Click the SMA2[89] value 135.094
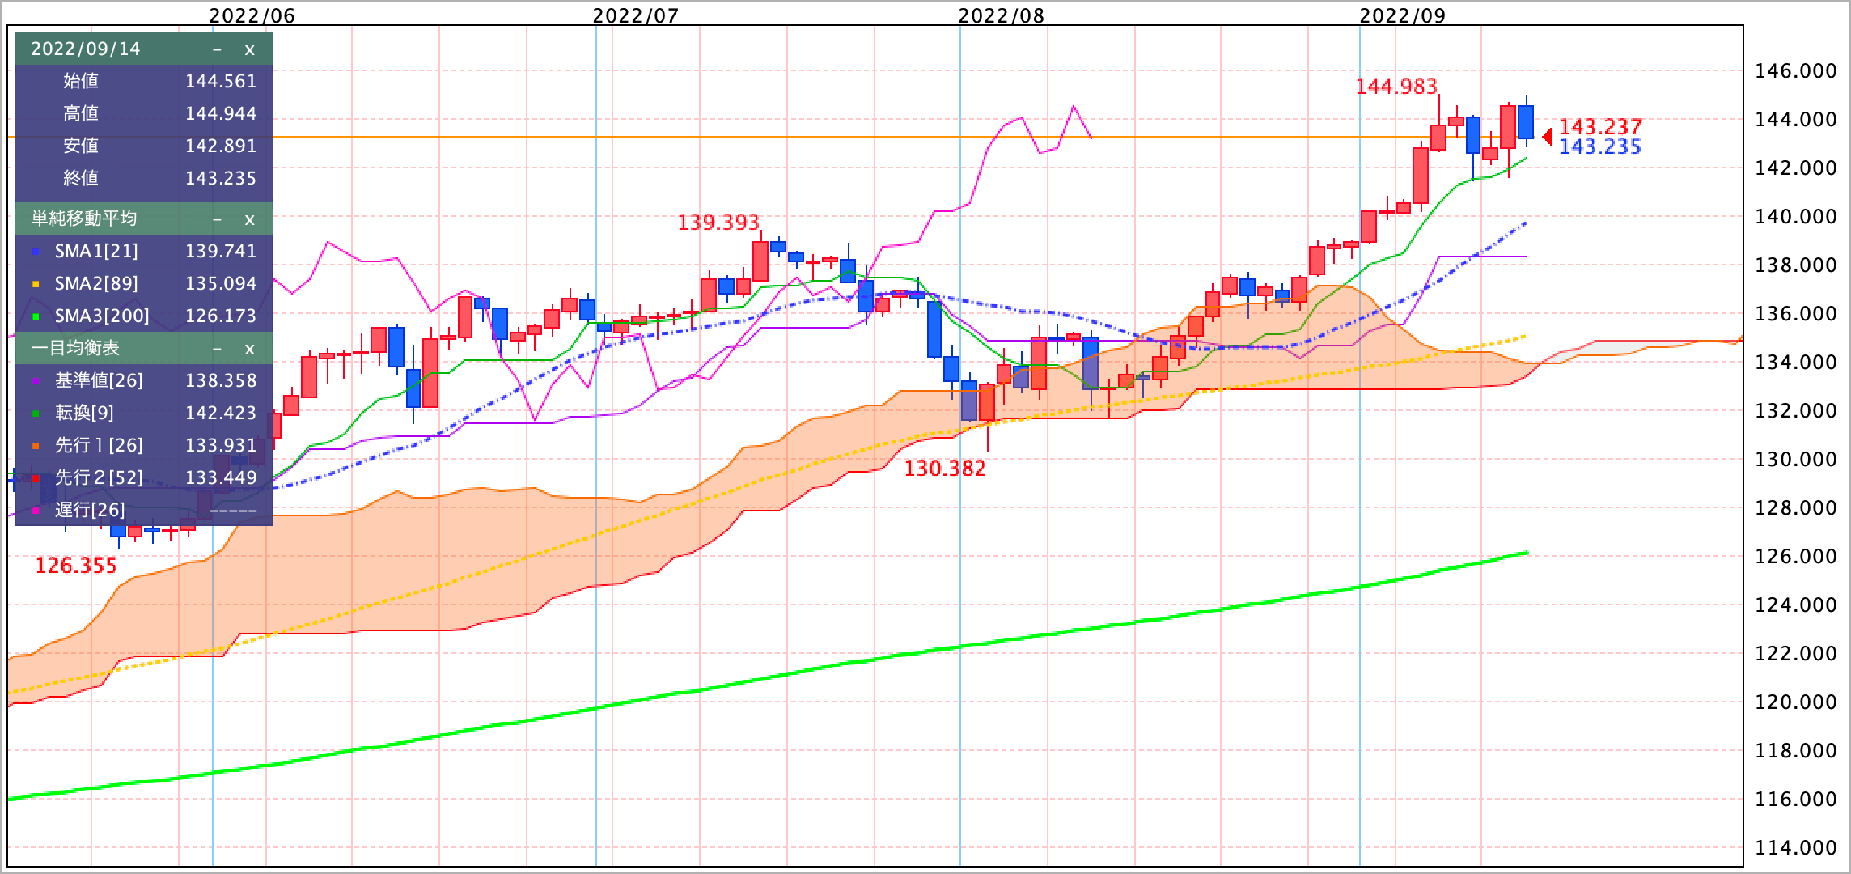This screenshot has width=1851, height=874. [x=221, y=283]
